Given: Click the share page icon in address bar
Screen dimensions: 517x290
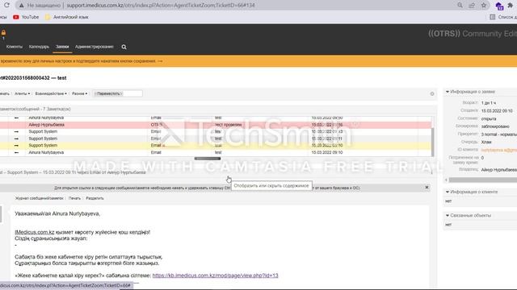Looking at the screenshot, I should tap(472, 6).
